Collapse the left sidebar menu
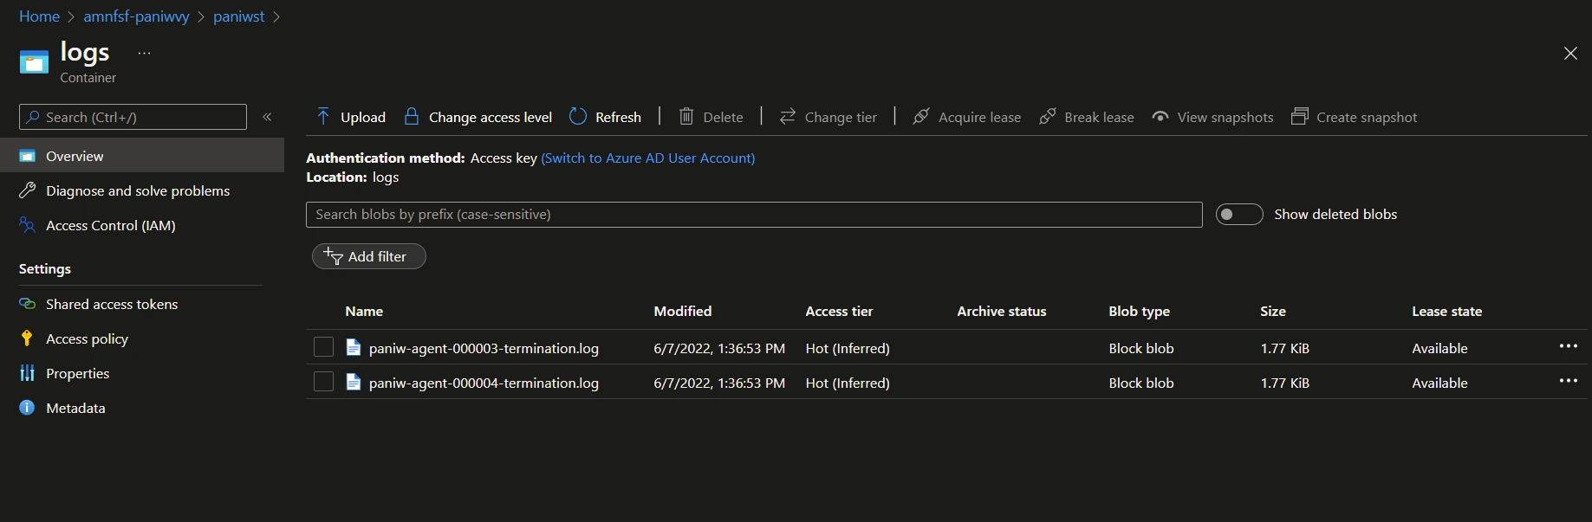Viewport: 1592px width, 522px height. coord(268,117)
